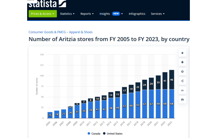Open the Infographics page

coord(137,14)
